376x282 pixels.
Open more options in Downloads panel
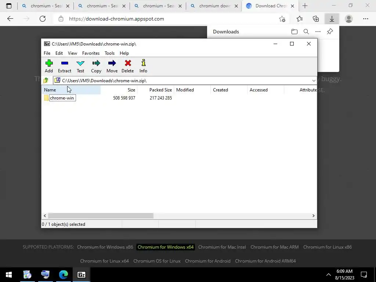click(x=318, y=32)
